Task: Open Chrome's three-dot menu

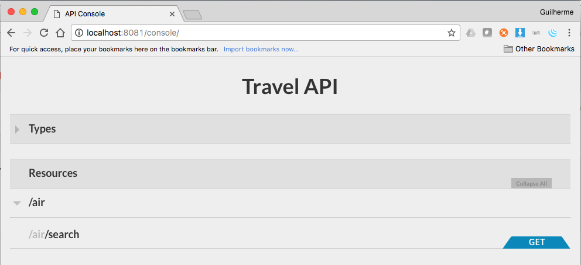Action: (569, 33)
